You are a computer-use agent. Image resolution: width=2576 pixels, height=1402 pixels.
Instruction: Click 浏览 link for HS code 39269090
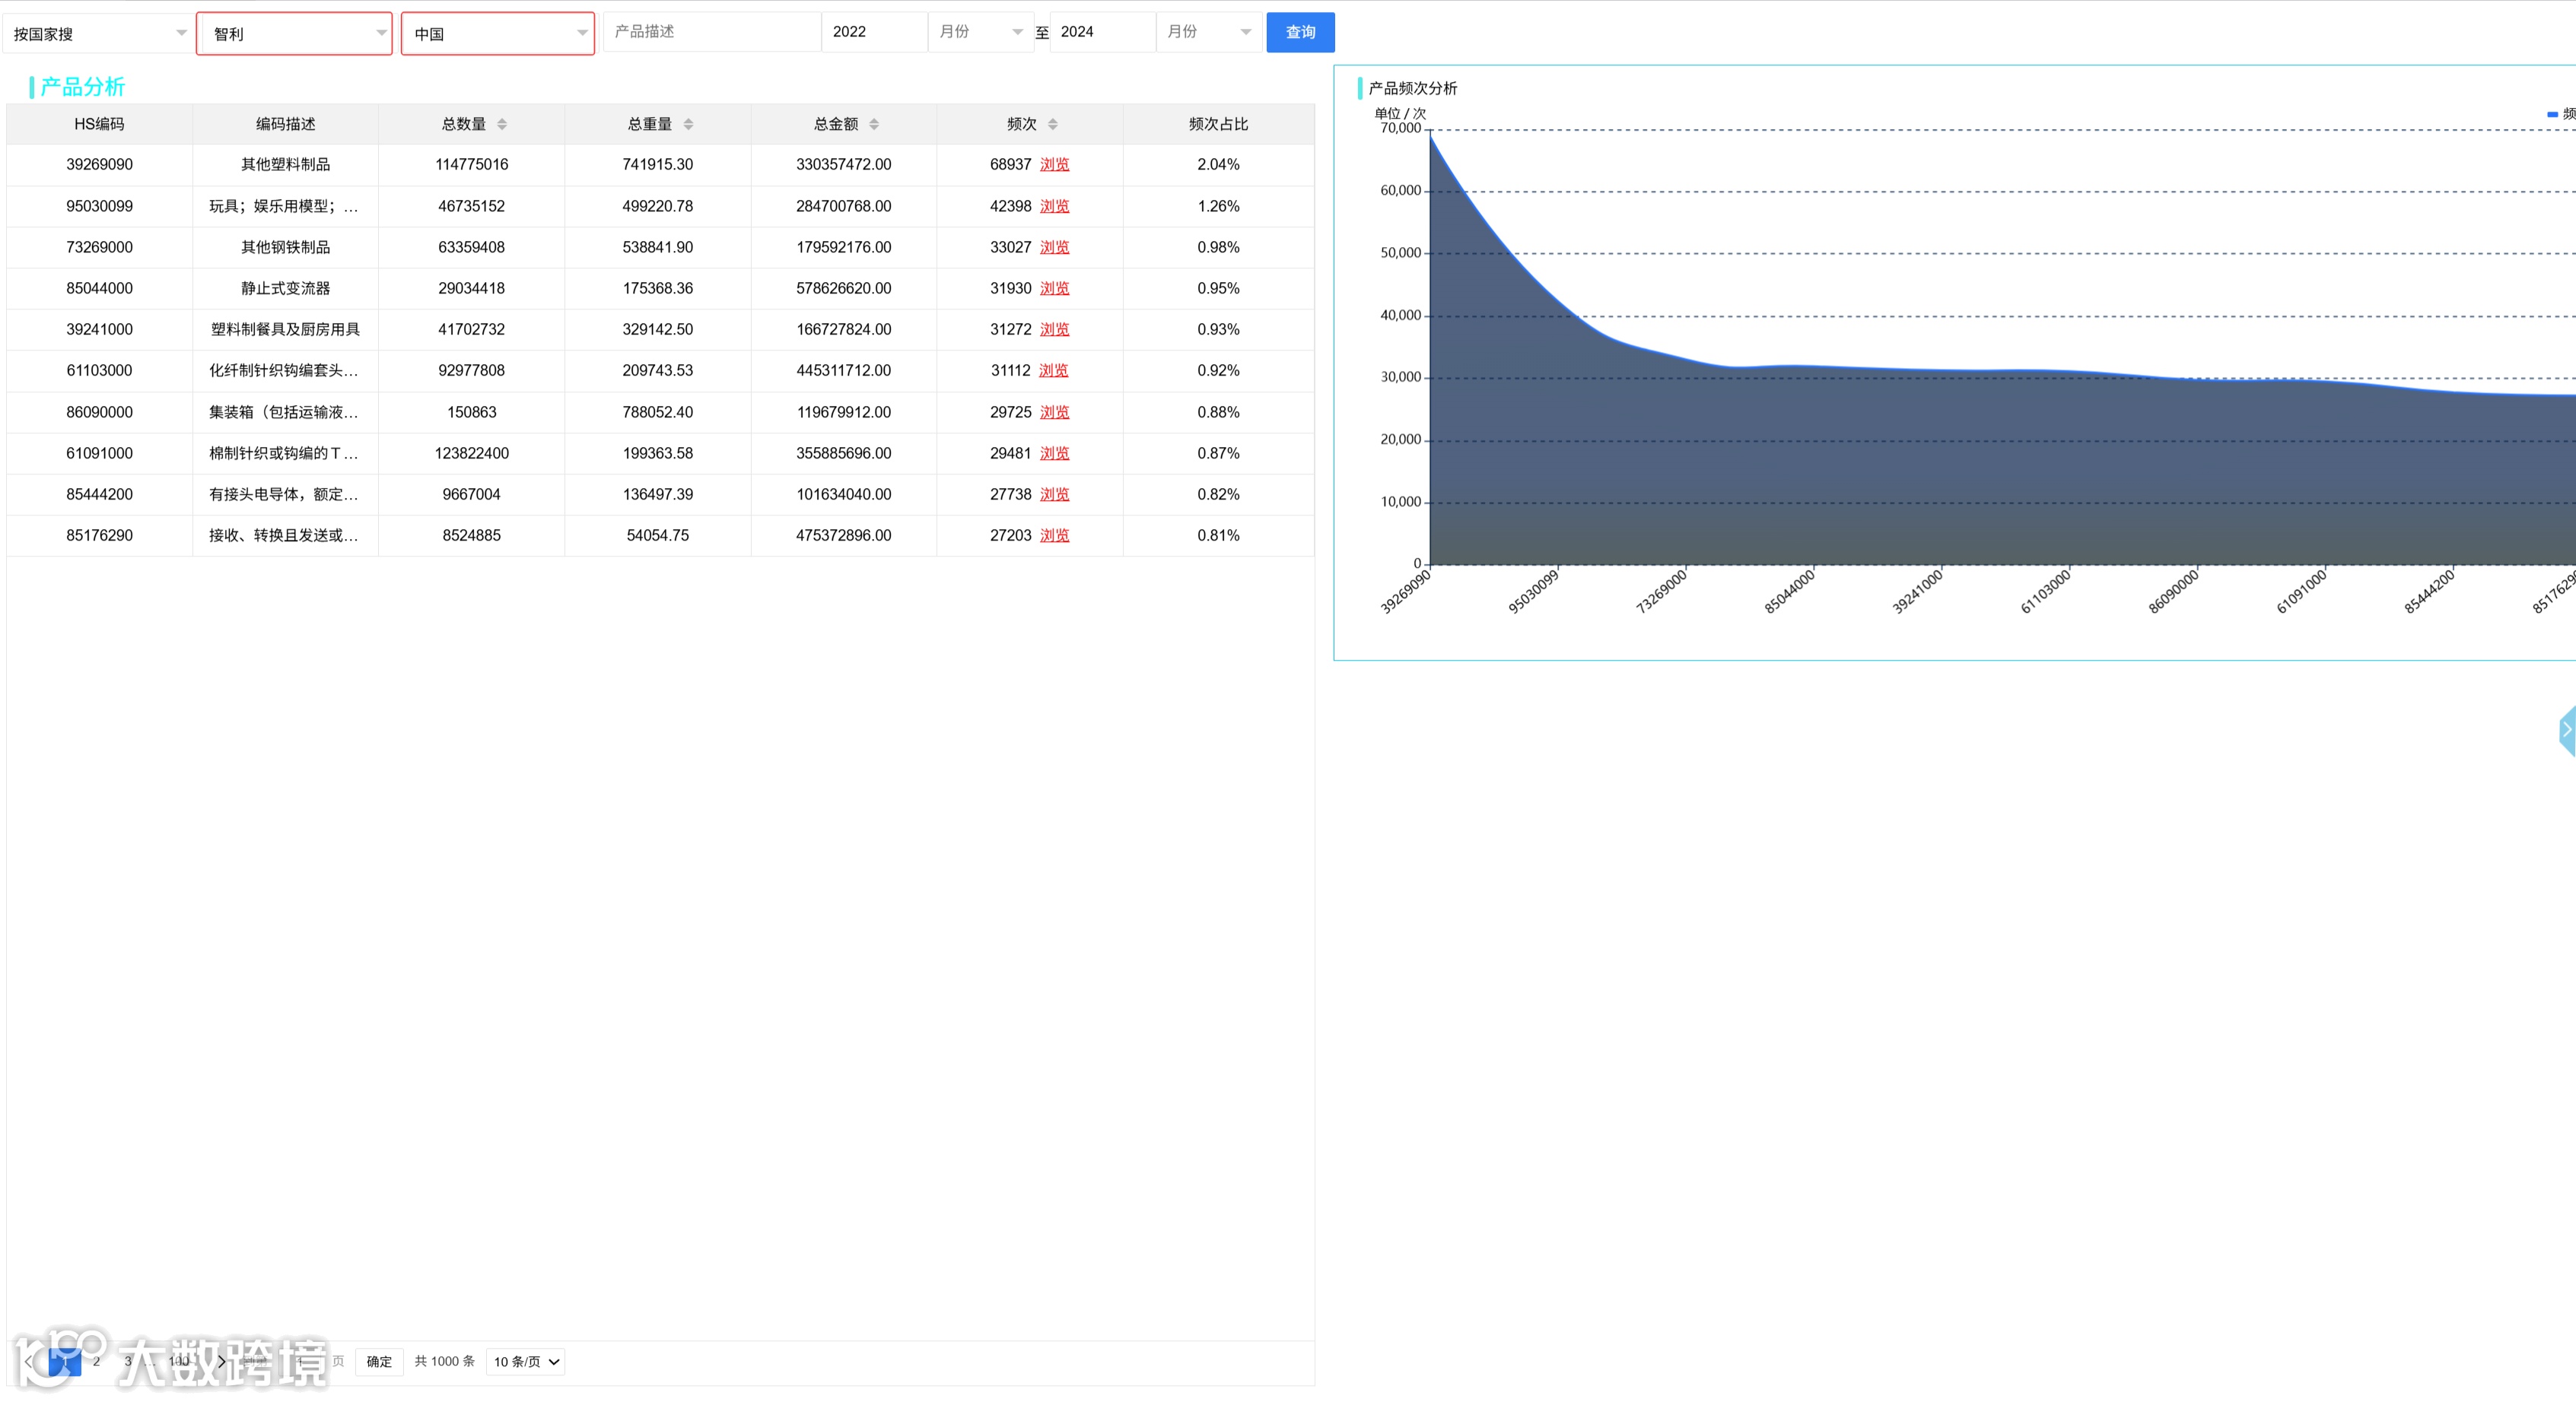(1054, 165)
